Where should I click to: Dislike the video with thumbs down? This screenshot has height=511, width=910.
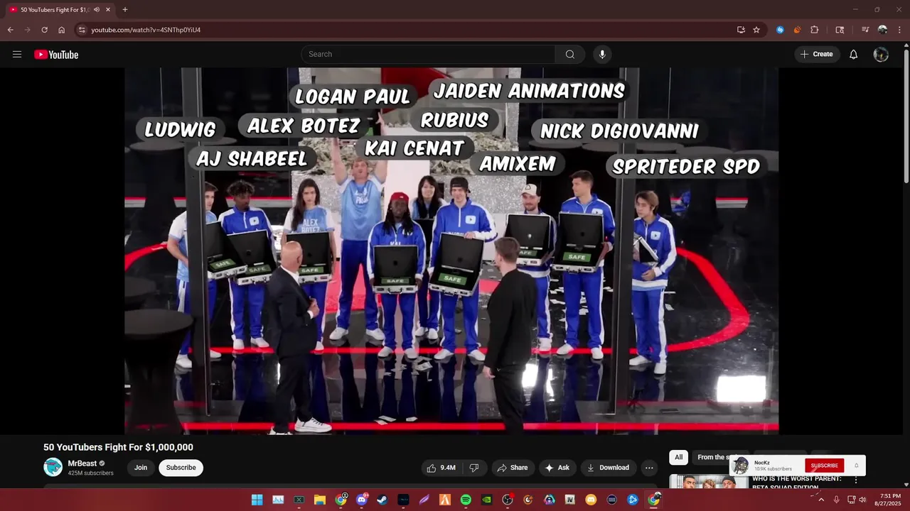point(474,468)
